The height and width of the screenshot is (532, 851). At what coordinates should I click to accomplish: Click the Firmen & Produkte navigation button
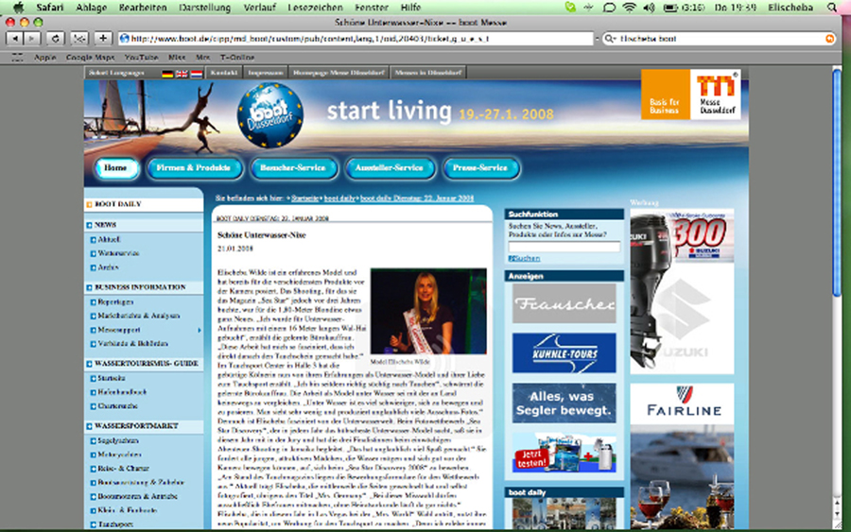[194, 168]
